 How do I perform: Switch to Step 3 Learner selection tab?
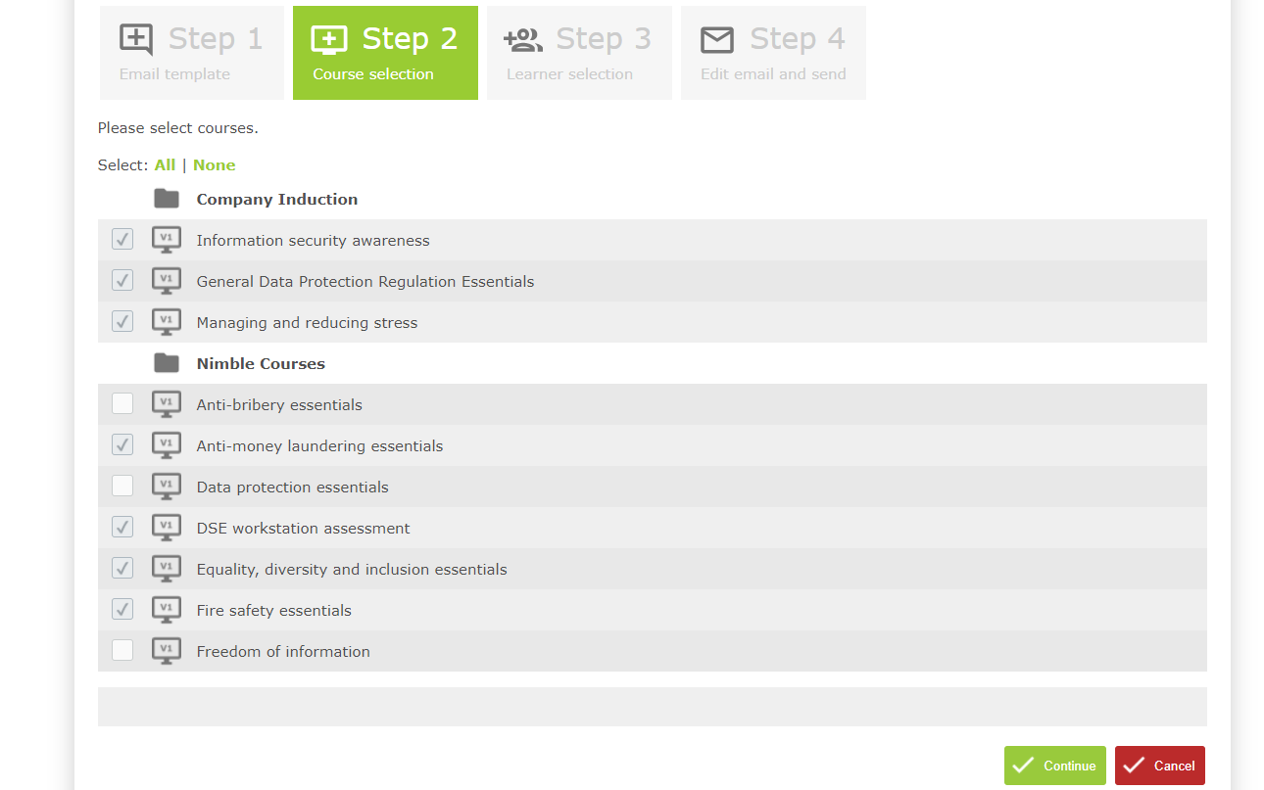[579, 53]
